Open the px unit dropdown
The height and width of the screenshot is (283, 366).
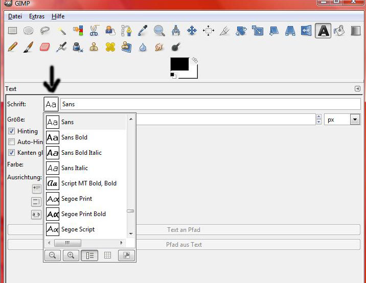tap(355, 120)
